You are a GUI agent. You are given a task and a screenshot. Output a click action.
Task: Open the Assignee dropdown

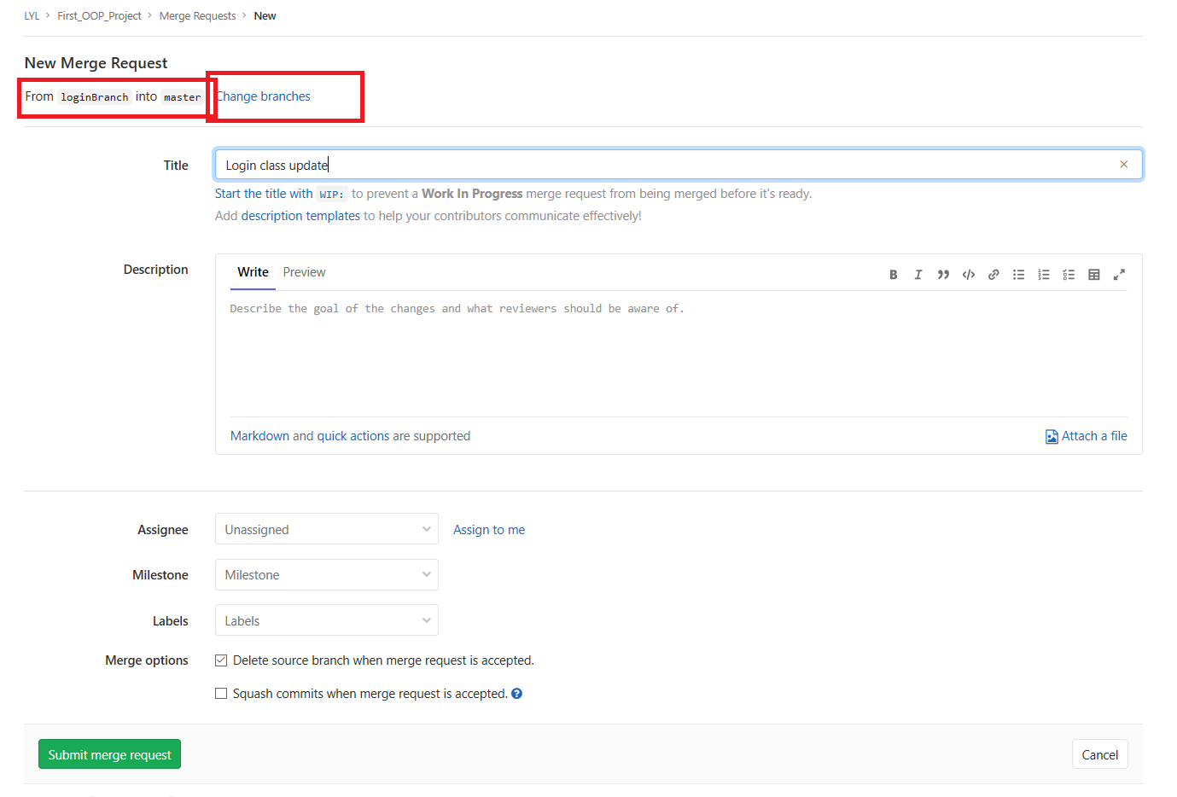pos(327,529)
